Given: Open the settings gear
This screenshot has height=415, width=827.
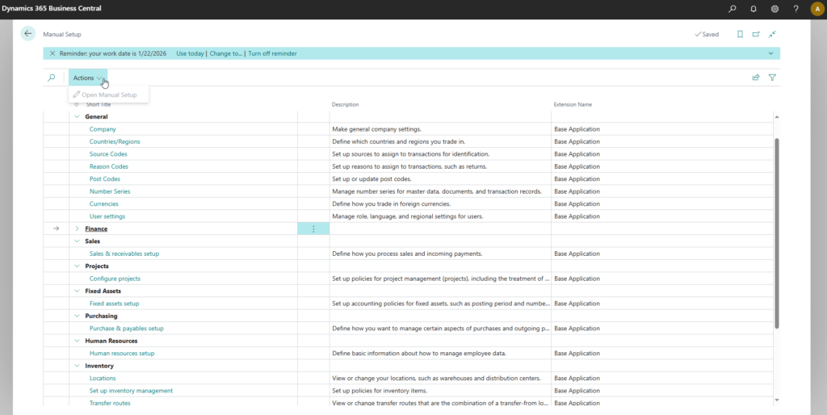Looking at the screenshot, I should pyautogui.click(x=775, y=9).
